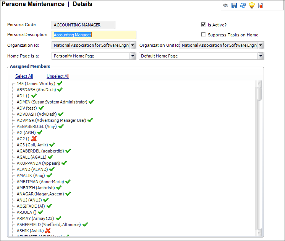The width and height of the screenshot is (285, 241).
Task: Click the green check beside AMBITMAN (Anne-Marie)
Action: [68, 182]
